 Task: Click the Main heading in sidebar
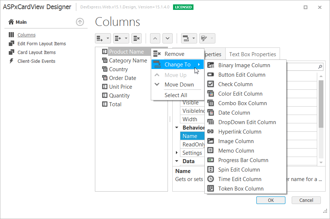tap(21, 22)
